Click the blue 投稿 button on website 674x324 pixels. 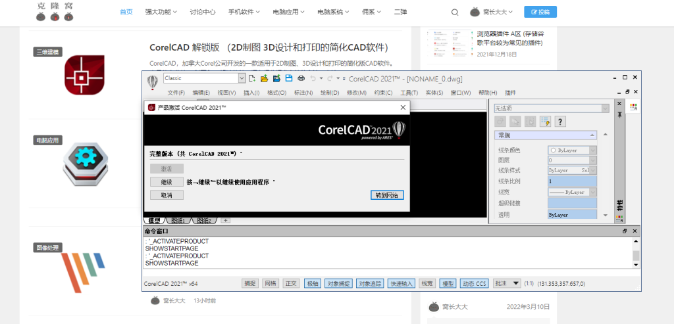coord(540,12)
